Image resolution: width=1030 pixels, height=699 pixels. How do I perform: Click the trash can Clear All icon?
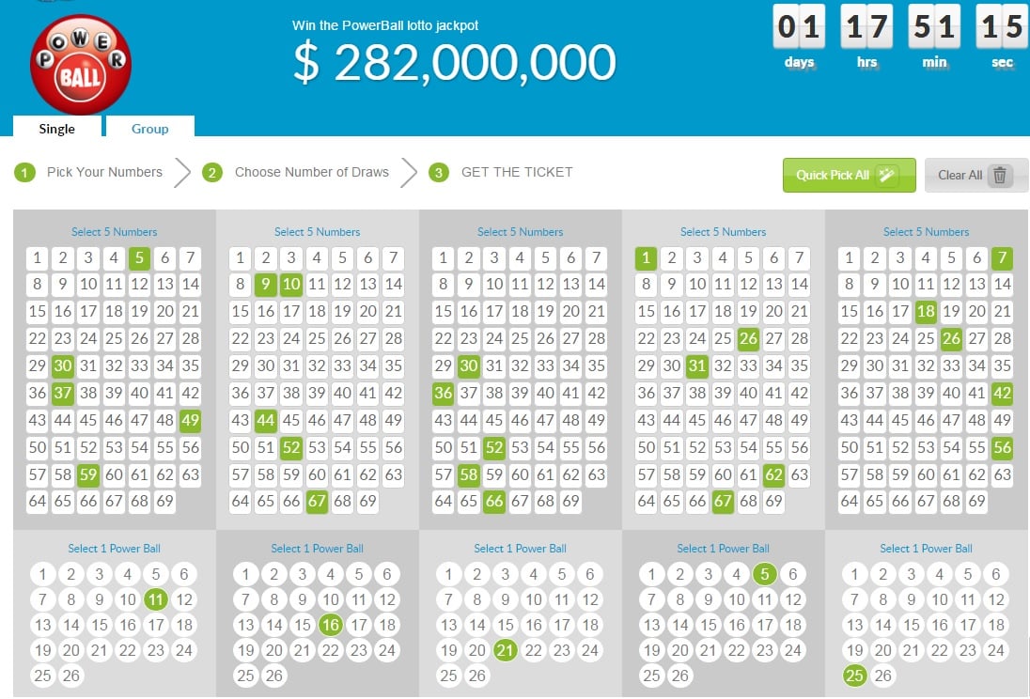[1000, 176]
